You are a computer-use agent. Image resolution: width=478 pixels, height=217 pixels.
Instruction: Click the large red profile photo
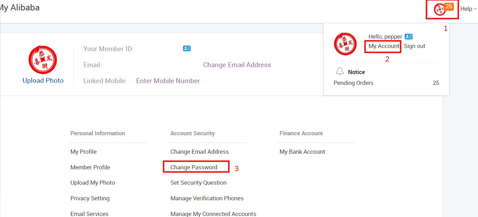pos(43,60)
